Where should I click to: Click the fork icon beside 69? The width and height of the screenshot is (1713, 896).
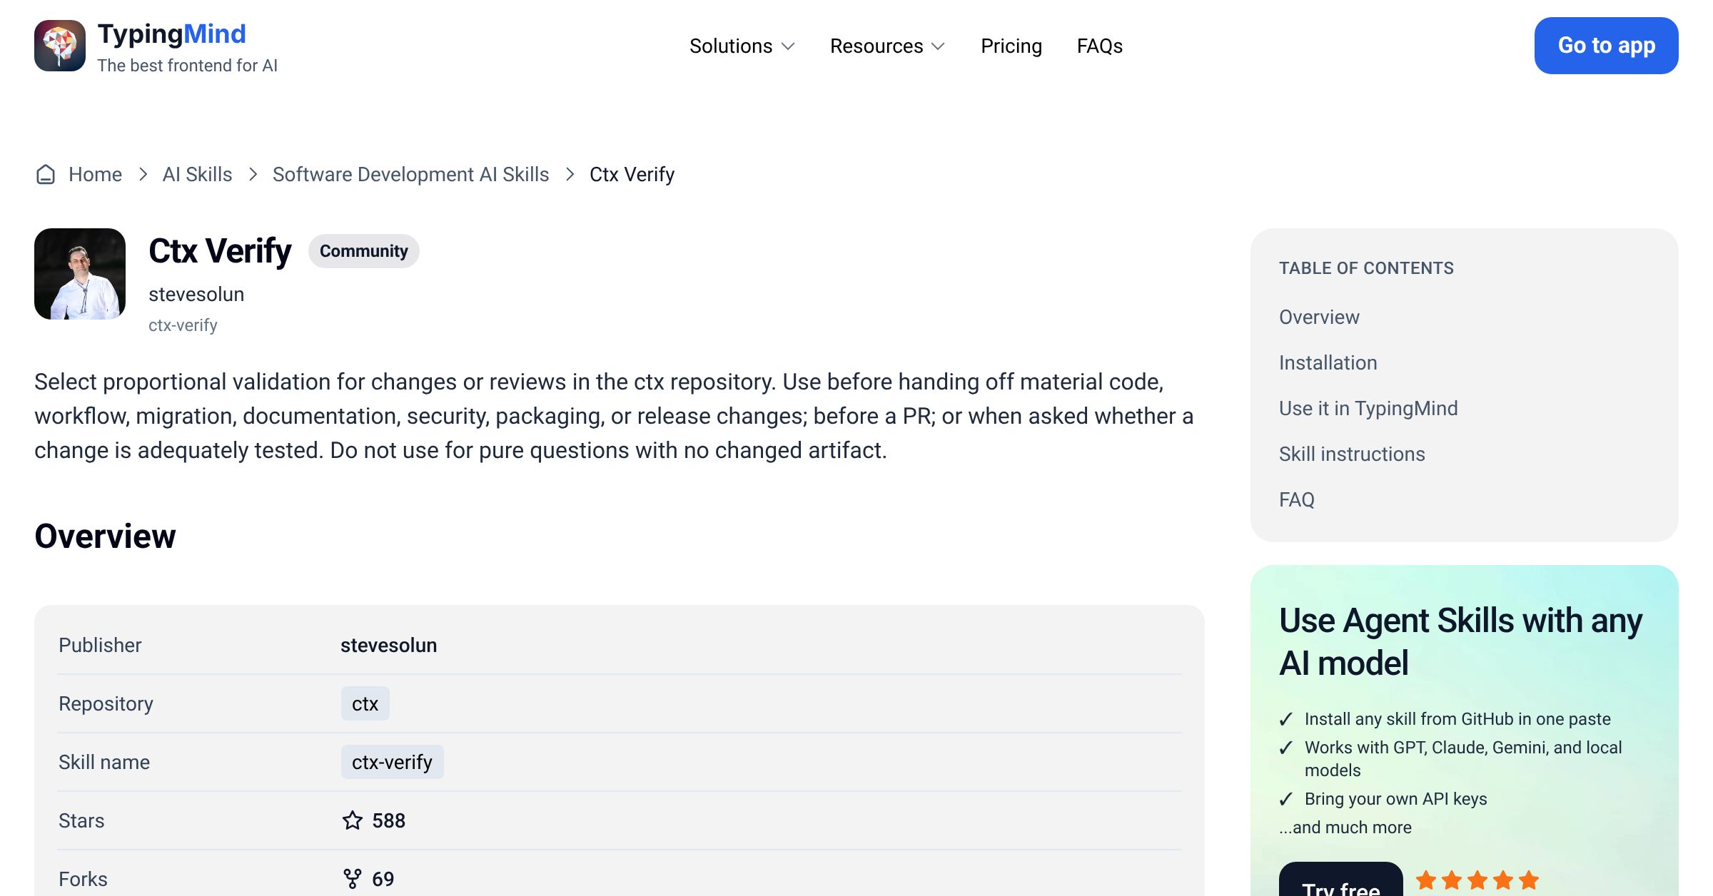353,879
